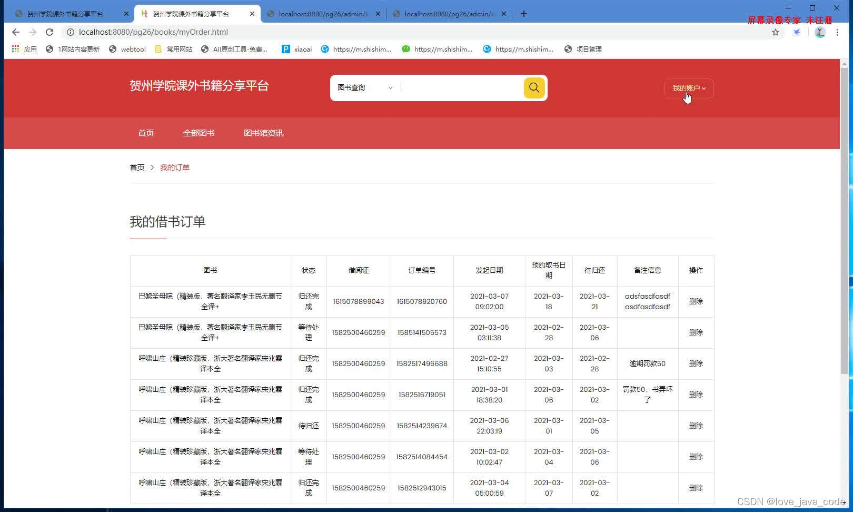The width and height of the screenshot is (853, 512).
Task: Select the adsfasdfasdf remark cell
Action: click(648, 301)
